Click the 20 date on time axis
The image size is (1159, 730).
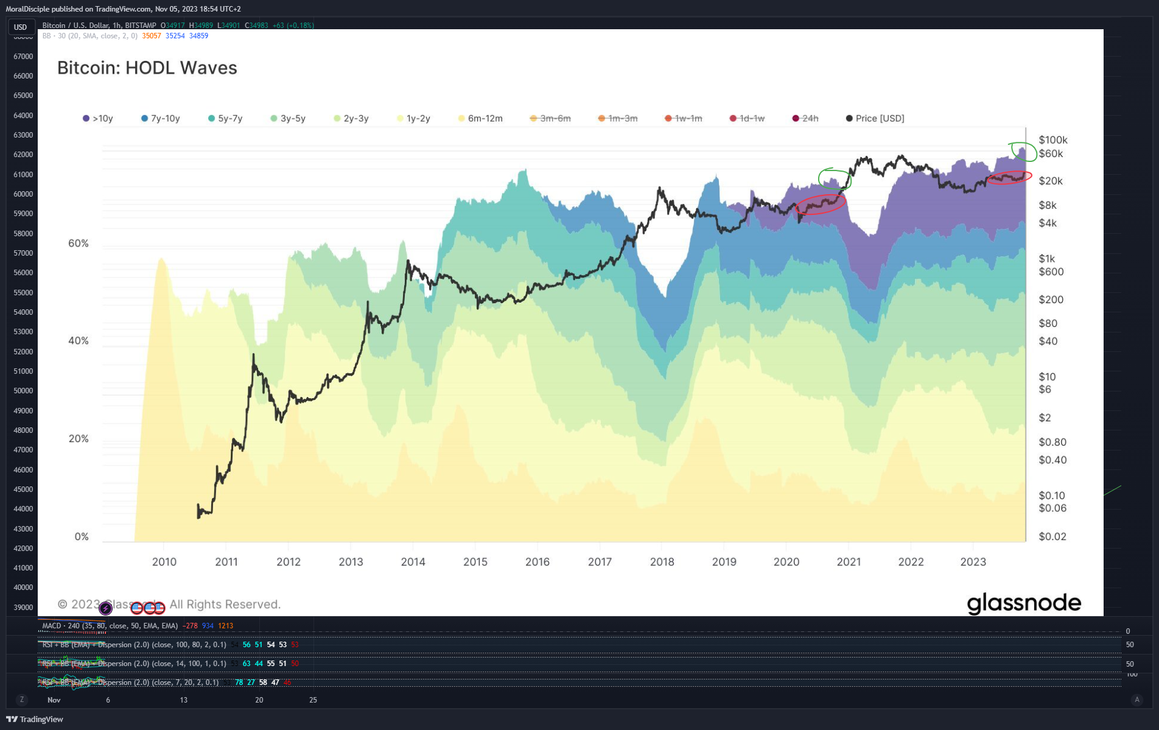259,700
